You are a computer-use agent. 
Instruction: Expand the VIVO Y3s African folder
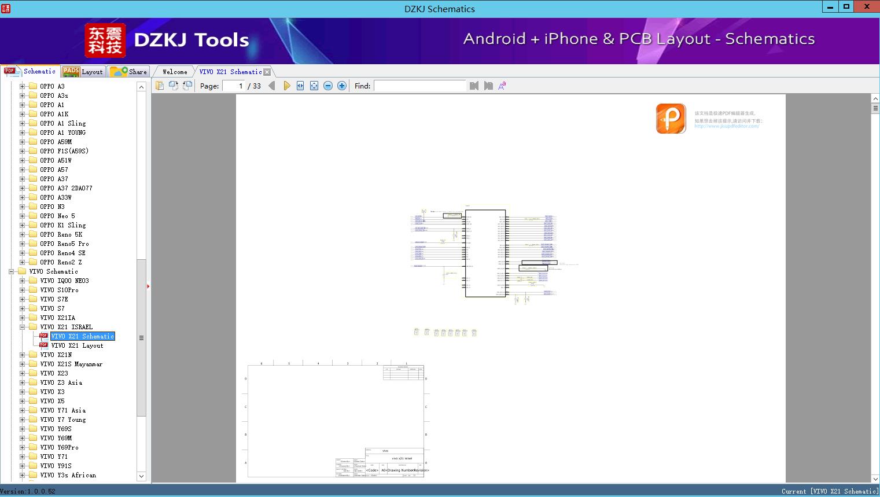[x=23, y=475]
